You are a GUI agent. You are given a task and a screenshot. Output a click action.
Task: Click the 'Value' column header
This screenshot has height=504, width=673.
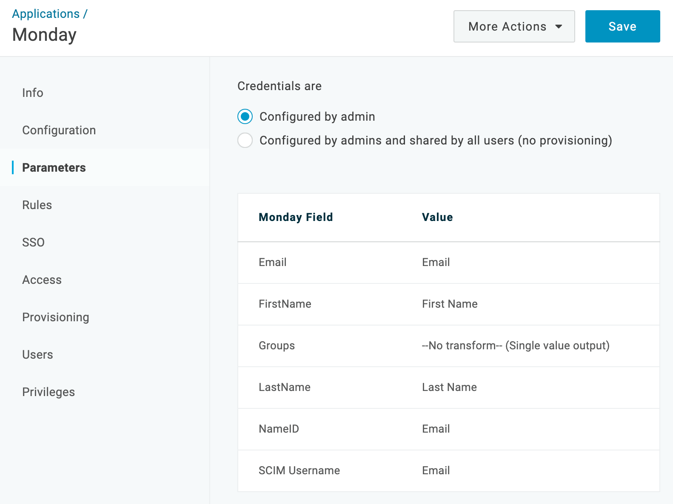pos(437,217)
